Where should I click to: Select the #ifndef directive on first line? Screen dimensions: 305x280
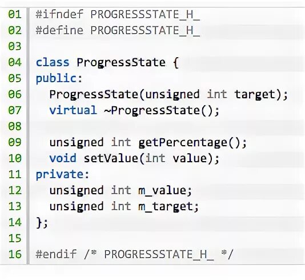point(59,14)
